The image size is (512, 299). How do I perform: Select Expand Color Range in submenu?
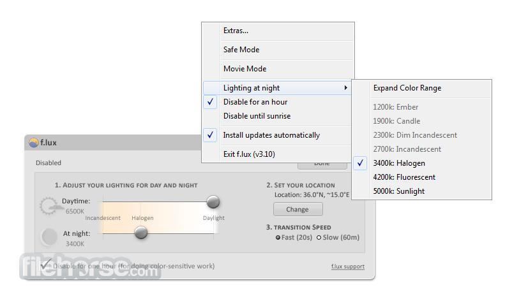click(422, 88)
